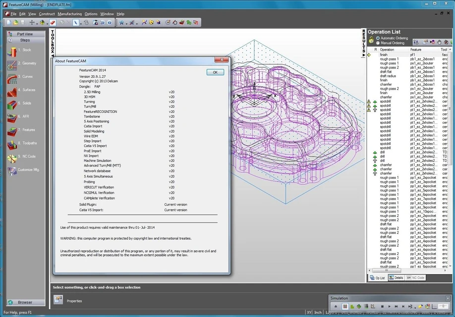Click the unlock padlock icon in Operation List
This screenshot has width=455, height=317.
371,40
